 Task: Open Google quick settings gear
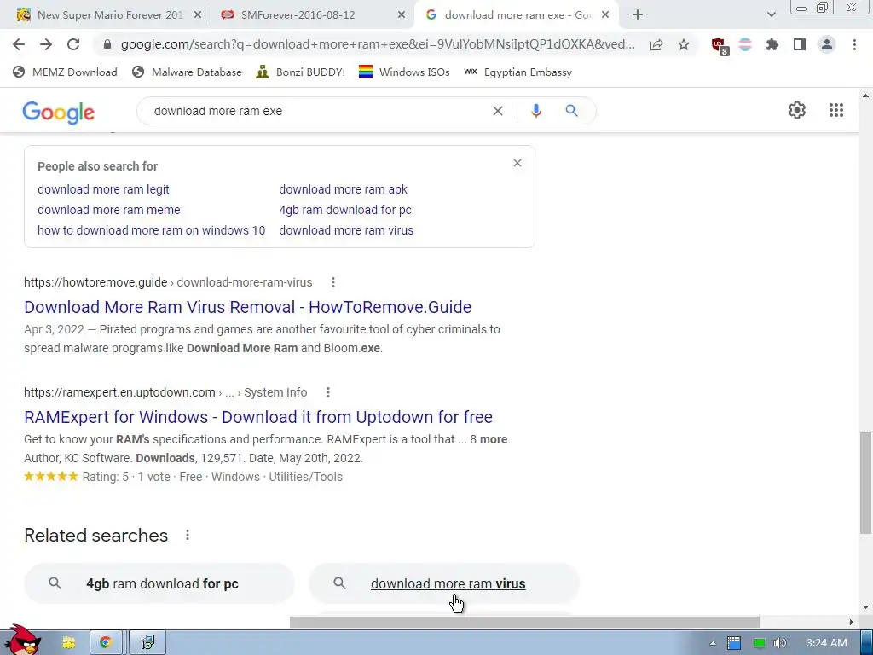point(797,110)
